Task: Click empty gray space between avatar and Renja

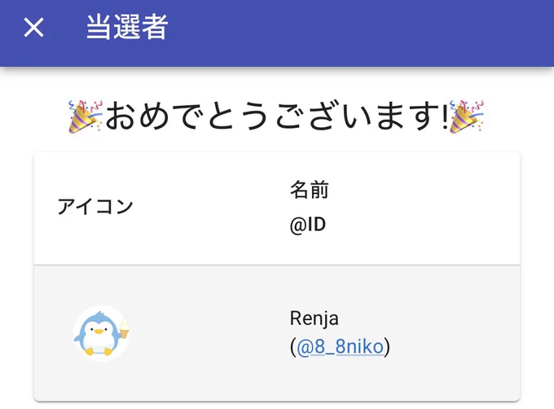Action: pos(210,333)
